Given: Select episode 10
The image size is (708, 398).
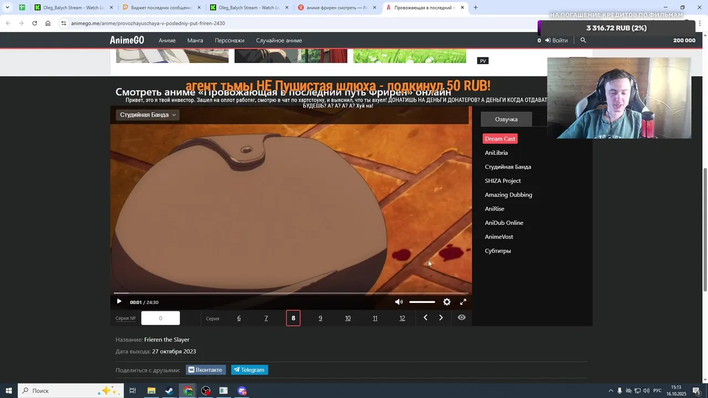Looking at the screenshot, I should click(347, 318).
